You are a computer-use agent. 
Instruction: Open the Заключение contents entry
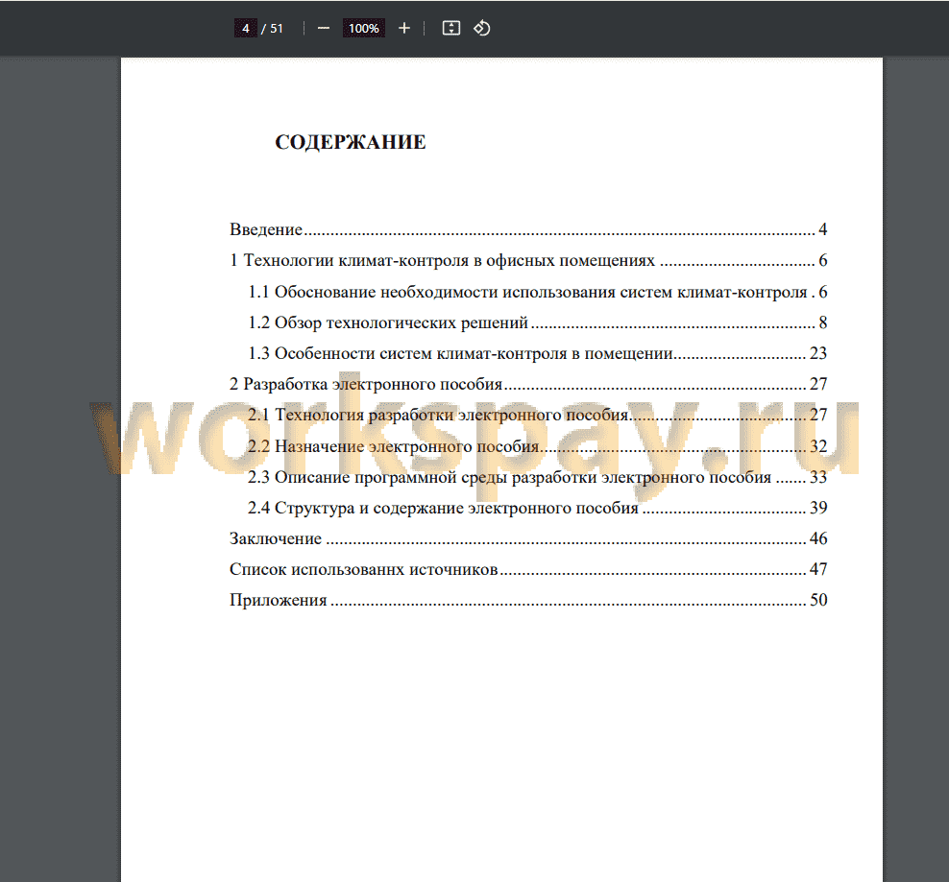click(527, 539)
